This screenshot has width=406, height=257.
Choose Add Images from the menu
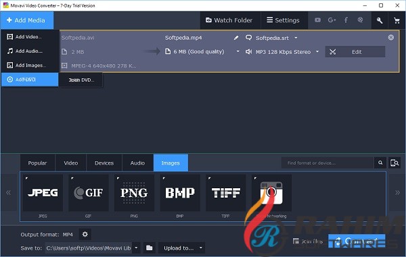click(30, 65)
